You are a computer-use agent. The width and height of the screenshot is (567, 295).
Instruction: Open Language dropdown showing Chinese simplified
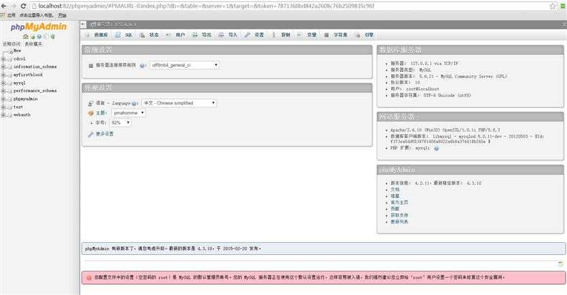pyautogui.click(x=179, y=103)
